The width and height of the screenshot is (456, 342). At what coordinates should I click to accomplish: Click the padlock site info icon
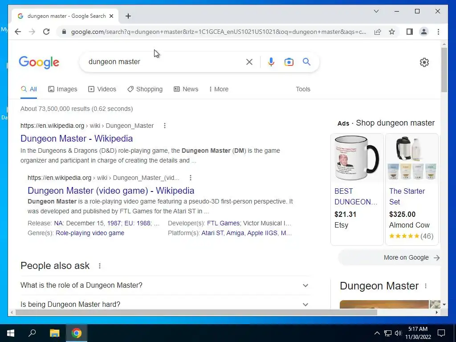(x=64, y=32)
